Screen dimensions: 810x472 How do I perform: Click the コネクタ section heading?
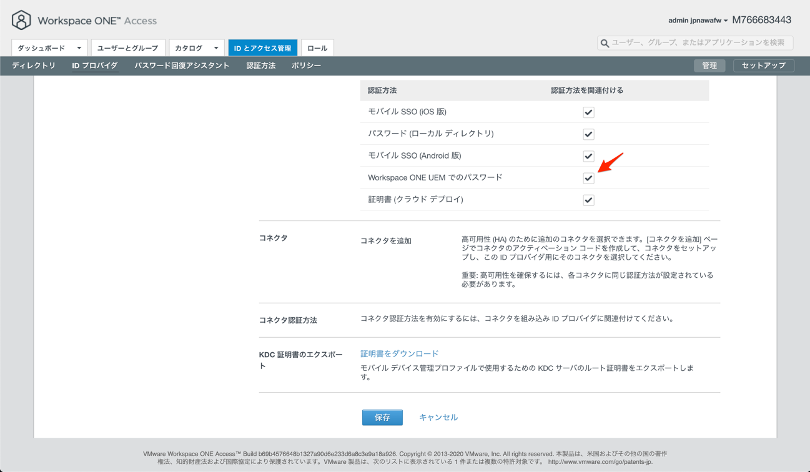(x=274, y=238)
